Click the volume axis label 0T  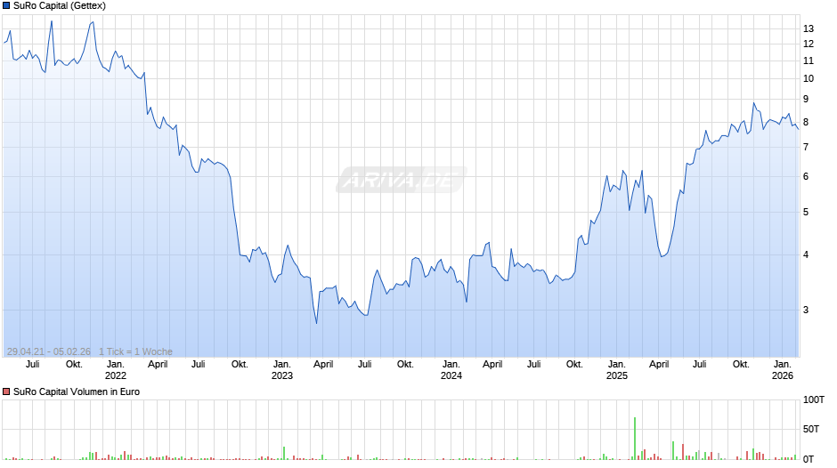click(809, 459)
